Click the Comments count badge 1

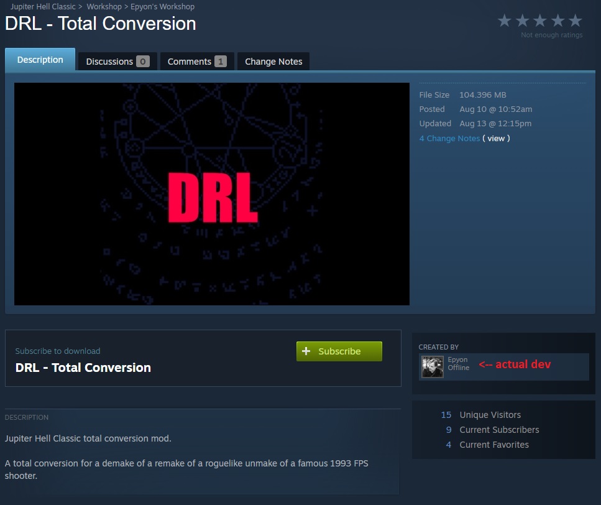pos(221,62)
